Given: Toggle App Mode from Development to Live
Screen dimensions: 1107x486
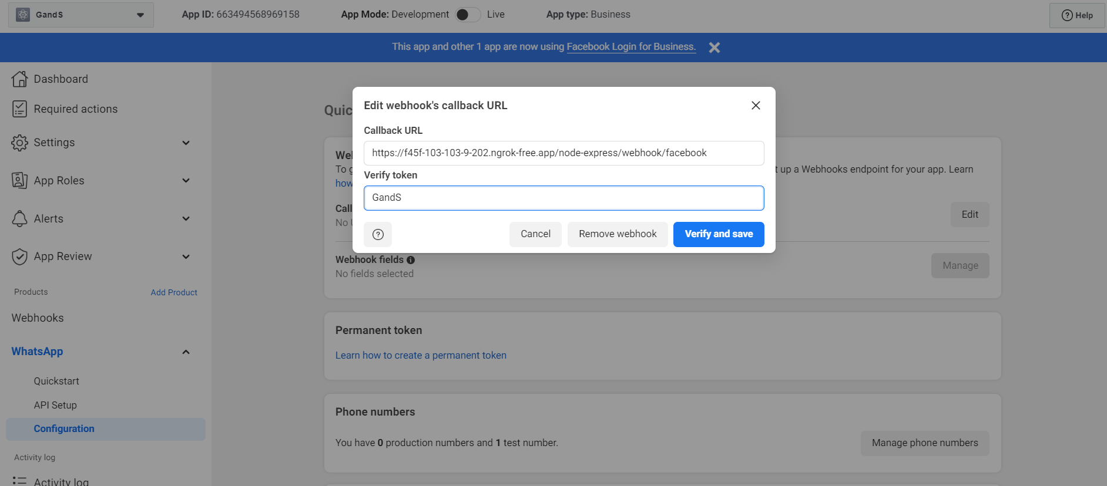Looking at the screenshot, I should 468,15.
